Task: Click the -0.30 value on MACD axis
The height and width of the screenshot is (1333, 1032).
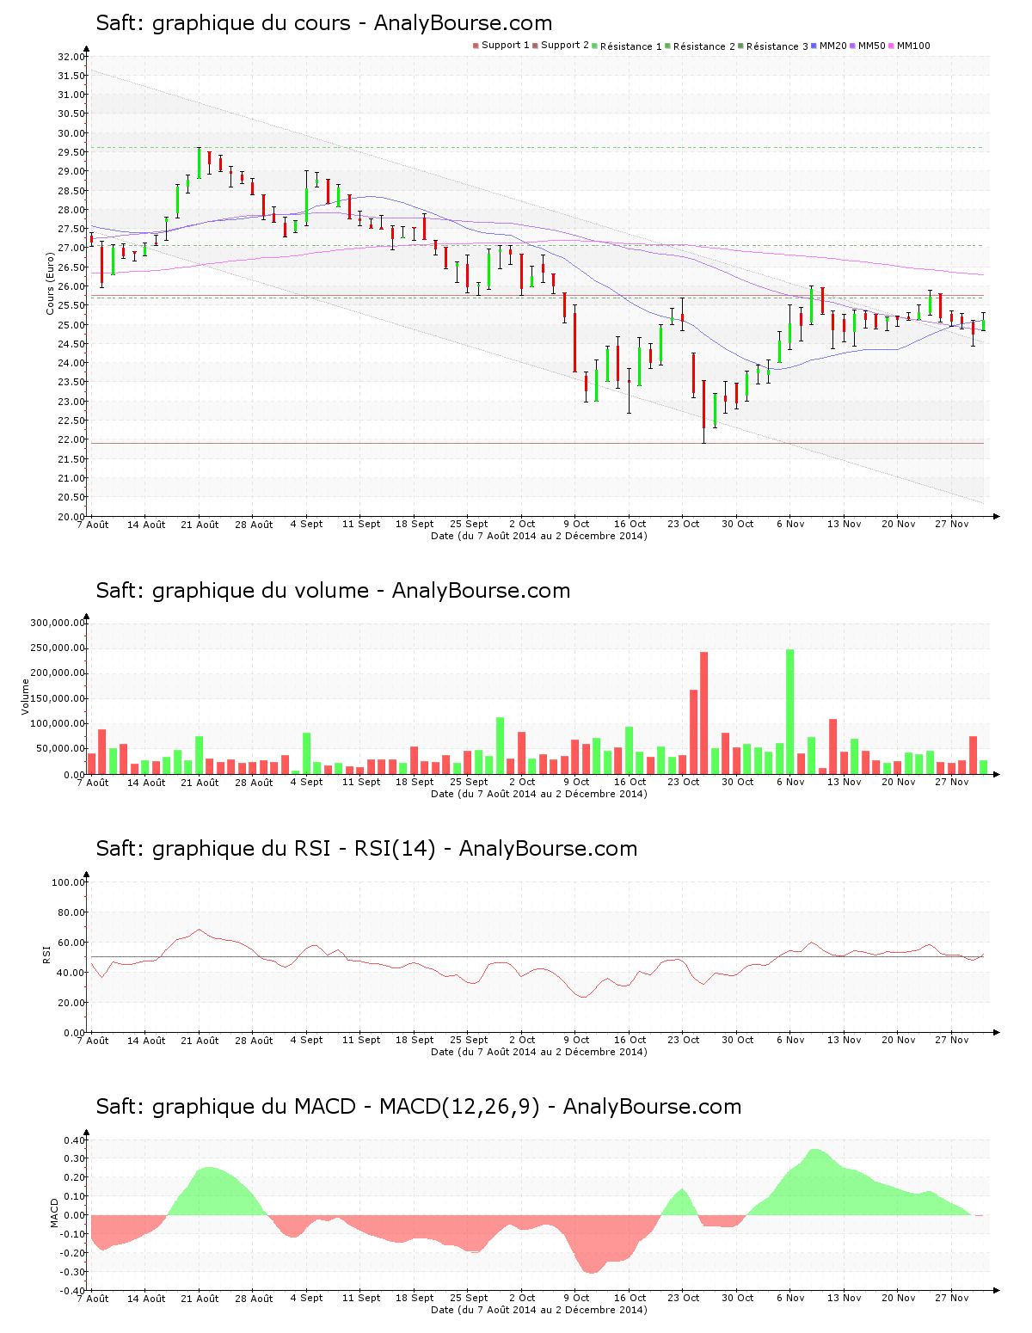Action: click(x=73, y=1272)
